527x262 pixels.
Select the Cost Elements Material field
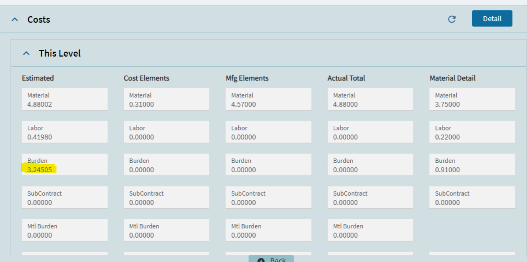[166, 99]
